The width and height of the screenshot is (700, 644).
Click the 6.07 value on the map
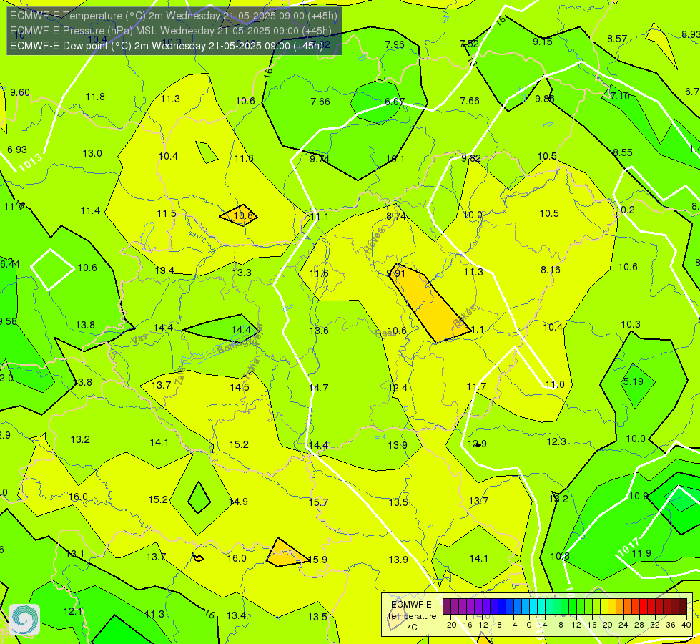tap(395, 102)
